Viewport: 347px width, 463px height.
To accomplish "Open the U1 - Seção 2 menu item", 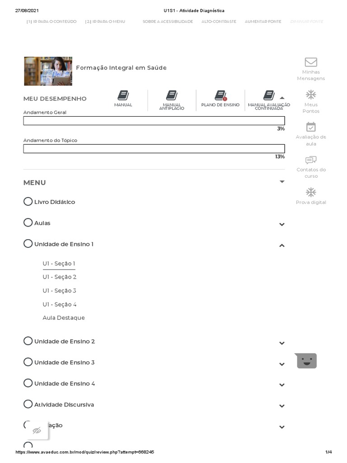I will (59, 277).
